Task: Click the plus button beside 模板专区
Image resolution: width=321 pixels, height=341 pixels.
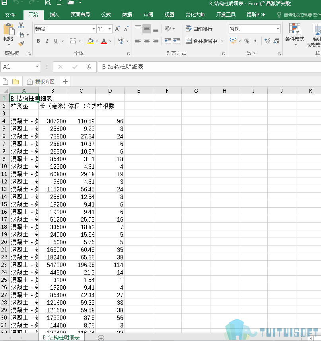Action: pos(65,82)
